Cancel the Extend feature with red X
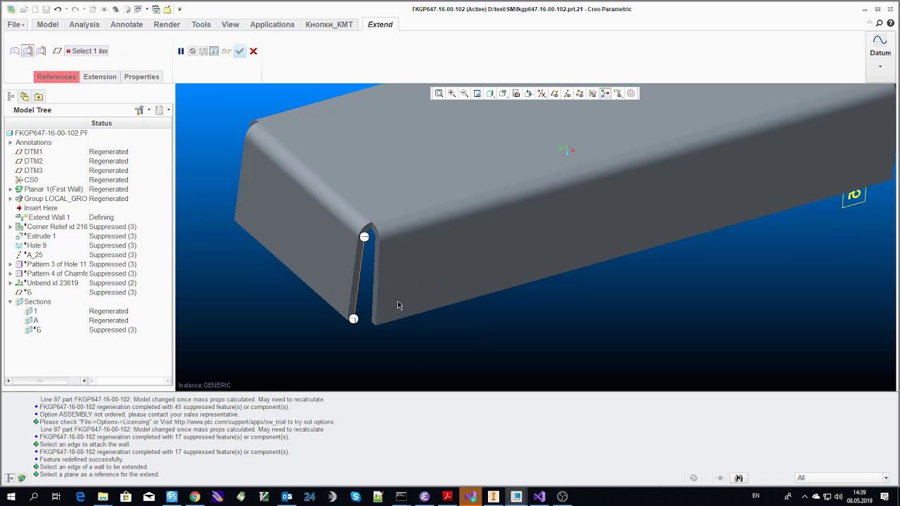The image size is (900, 506). 253,51
